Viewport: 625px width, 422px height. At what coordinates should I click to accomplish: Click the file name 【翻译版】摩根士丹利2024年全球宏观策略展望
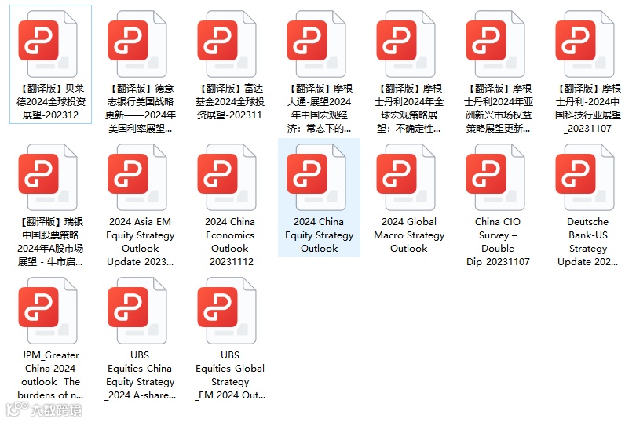click(409, 108)
